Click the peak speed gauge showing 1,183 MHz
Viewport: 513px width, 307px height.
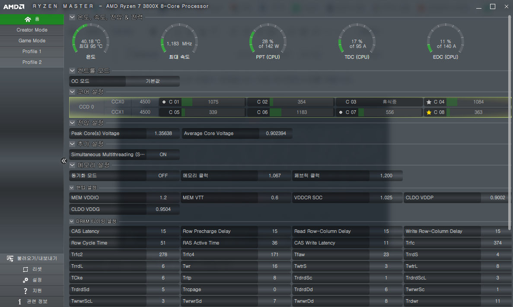[179, 42]
